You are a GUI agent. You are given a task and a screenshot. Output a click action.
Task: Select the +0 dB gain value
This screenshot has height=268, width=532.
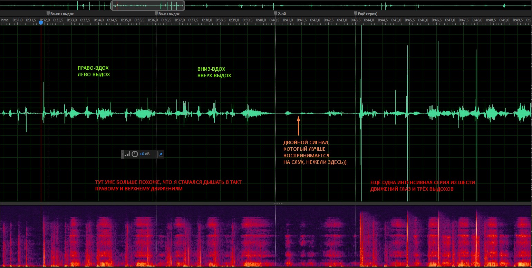pos(145,154)
